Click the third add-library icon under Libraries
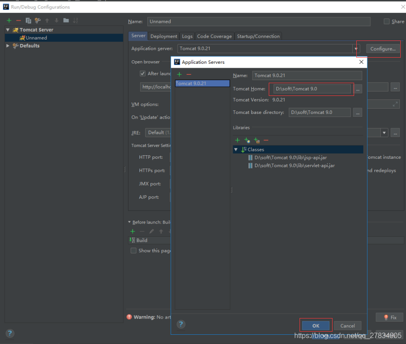The width and height of the screenshot is (406, 344). pos(256,140)
